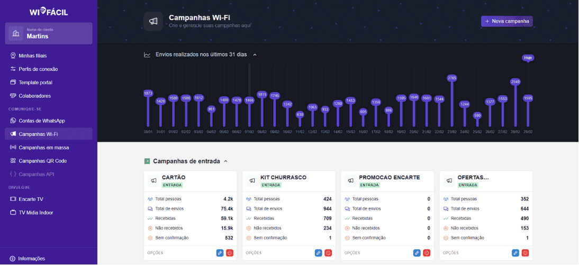Click the megaphone icon on PROMOCAO ENCARTE card
This screenshot has width=579, height=265.
(351, 180)
